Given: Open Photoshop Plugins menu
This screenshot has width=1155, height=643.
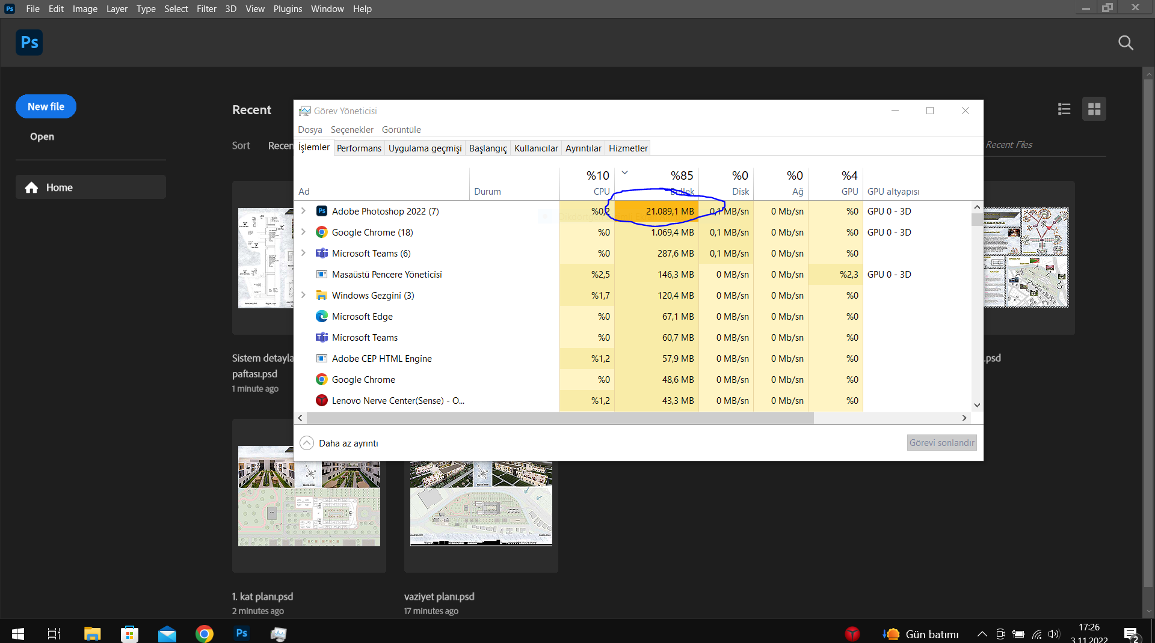Looking at the screenshot, I should 288,9.
